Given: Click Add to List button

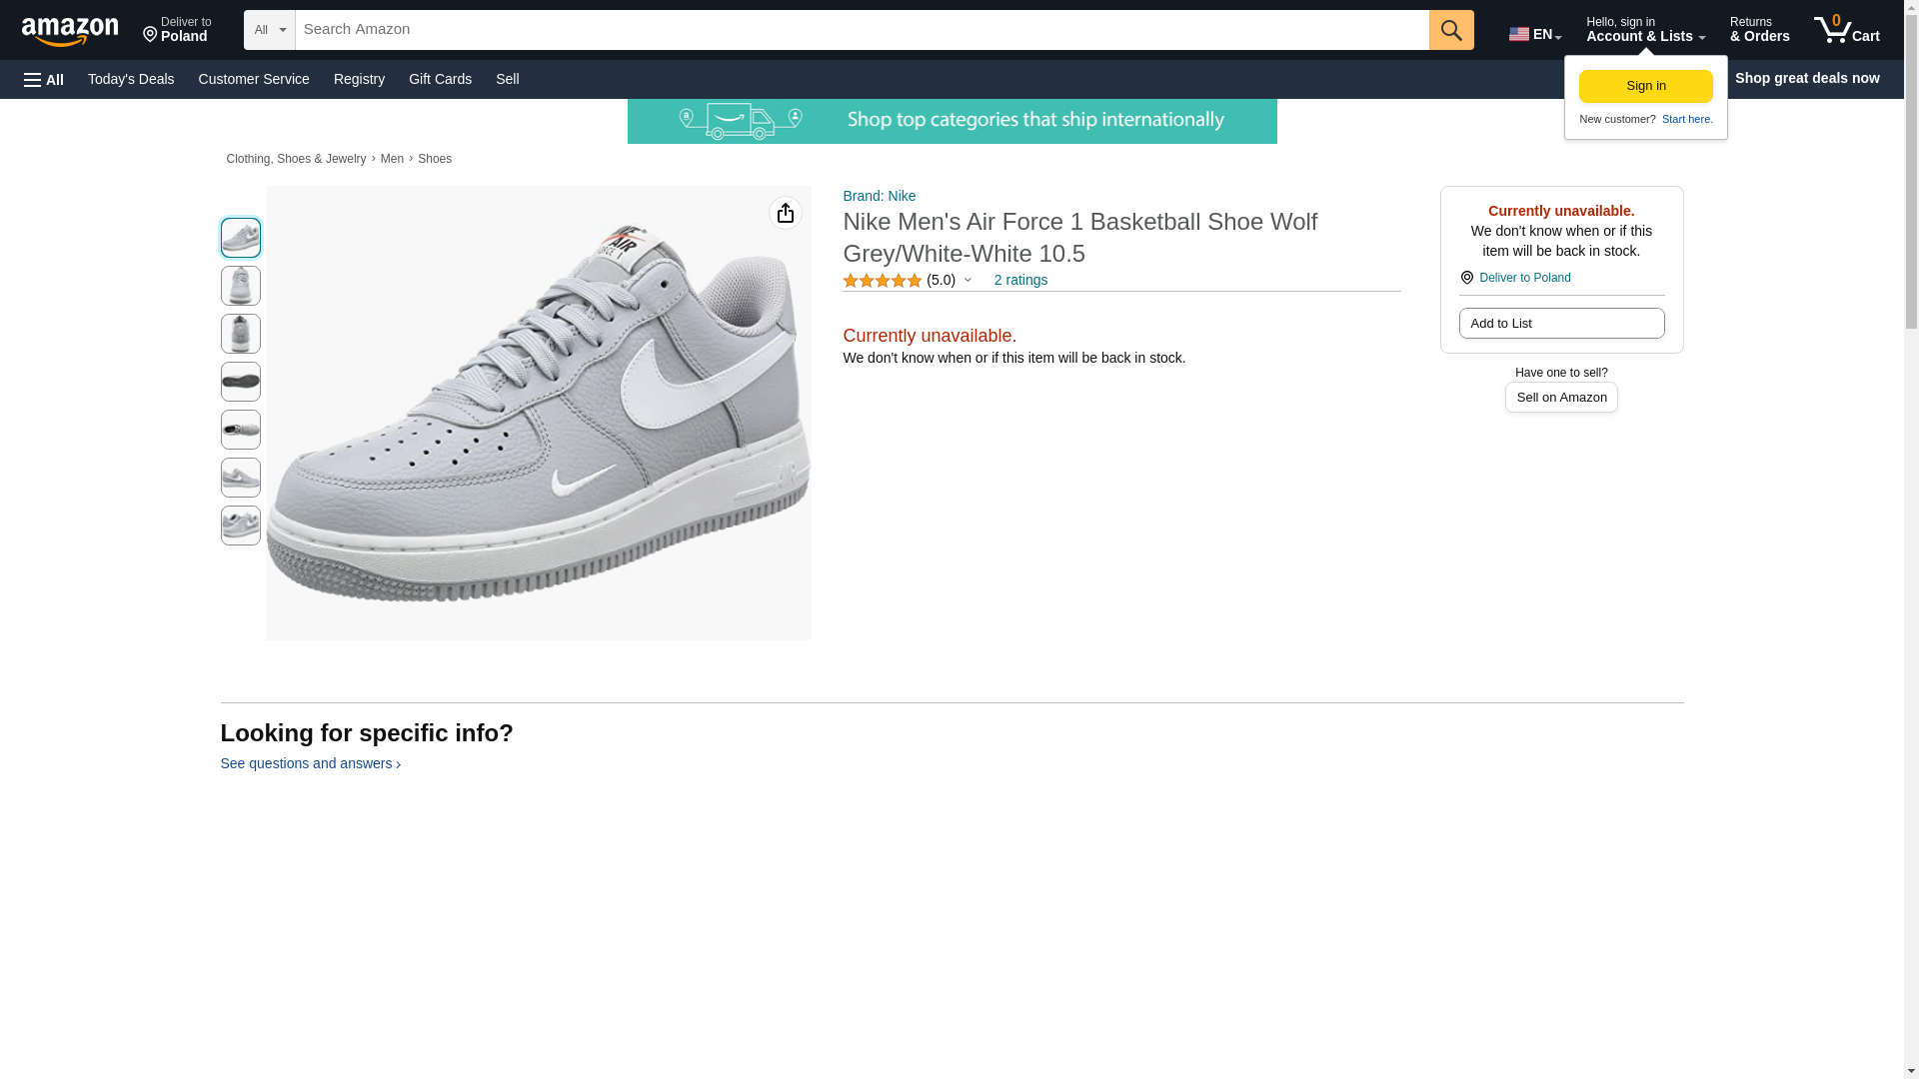Looking at the screenshot, I should [x=1560, y=323].
